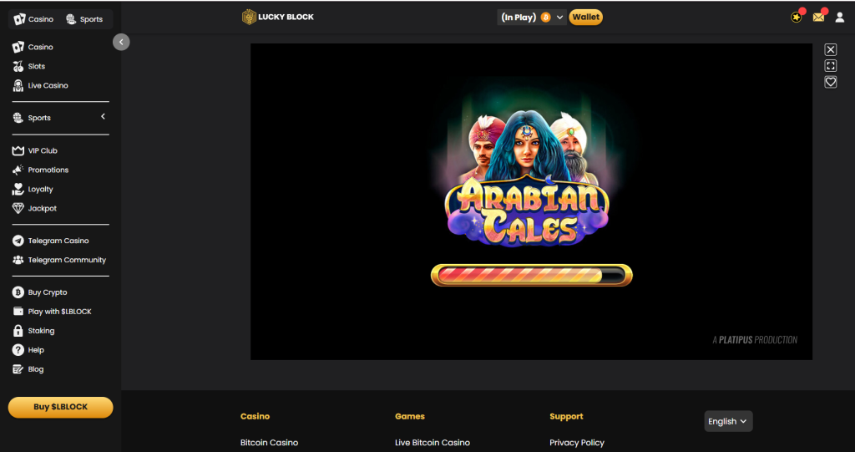The image size is (855, 452).
Task: Click the rewards coin icon in header
Action: tap(797, 17)
